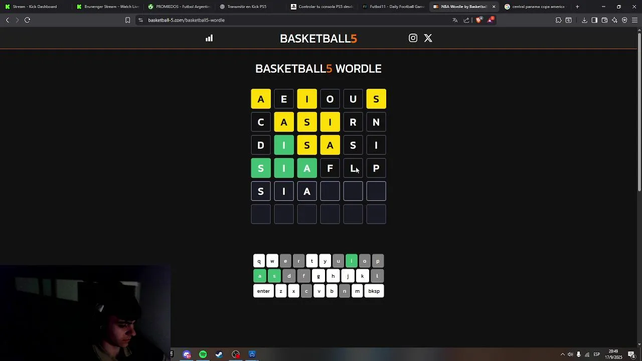The width and height of the screenshot is (642, 361).
Task: Tap the green 'i' on-screen key
Action: click(352, 261)
